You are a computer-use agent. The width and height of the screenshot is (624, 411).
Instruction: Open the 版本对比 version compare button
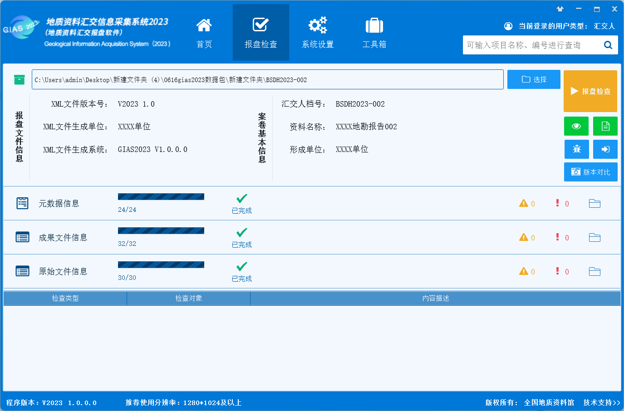591,172
